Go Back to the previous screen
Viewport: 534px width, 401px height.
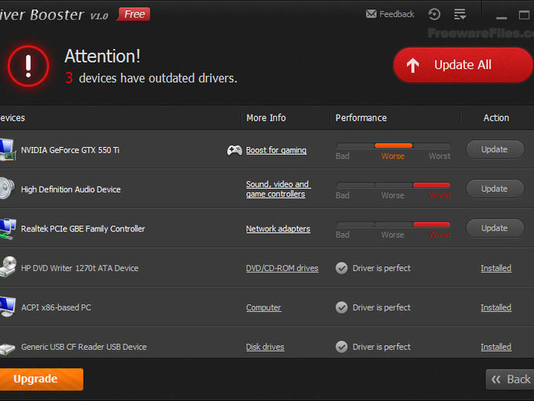(510, 379)
